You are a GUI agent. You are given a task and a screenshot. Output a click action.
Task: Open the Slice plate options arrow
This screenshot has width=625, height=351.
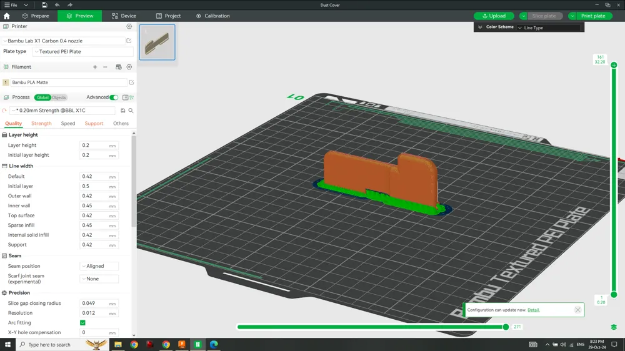(x=523, y=16)
